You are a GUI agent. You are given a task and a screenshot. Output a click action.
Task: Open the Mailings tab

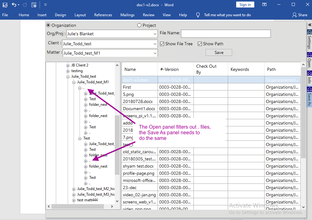(127, 15)
